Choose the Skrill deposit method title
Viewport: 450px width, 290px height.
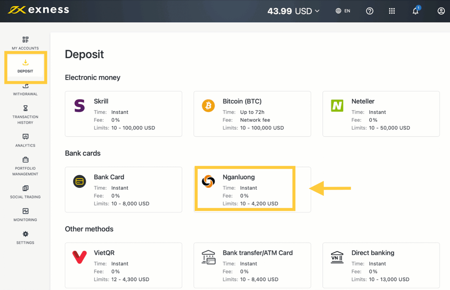(x=101, y=101)
